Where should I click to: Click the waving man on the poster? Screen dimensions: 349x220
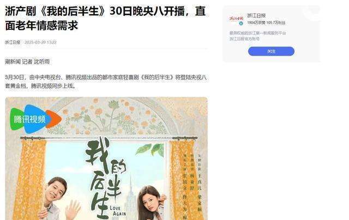pyautogui.click(x=59, y=199)
